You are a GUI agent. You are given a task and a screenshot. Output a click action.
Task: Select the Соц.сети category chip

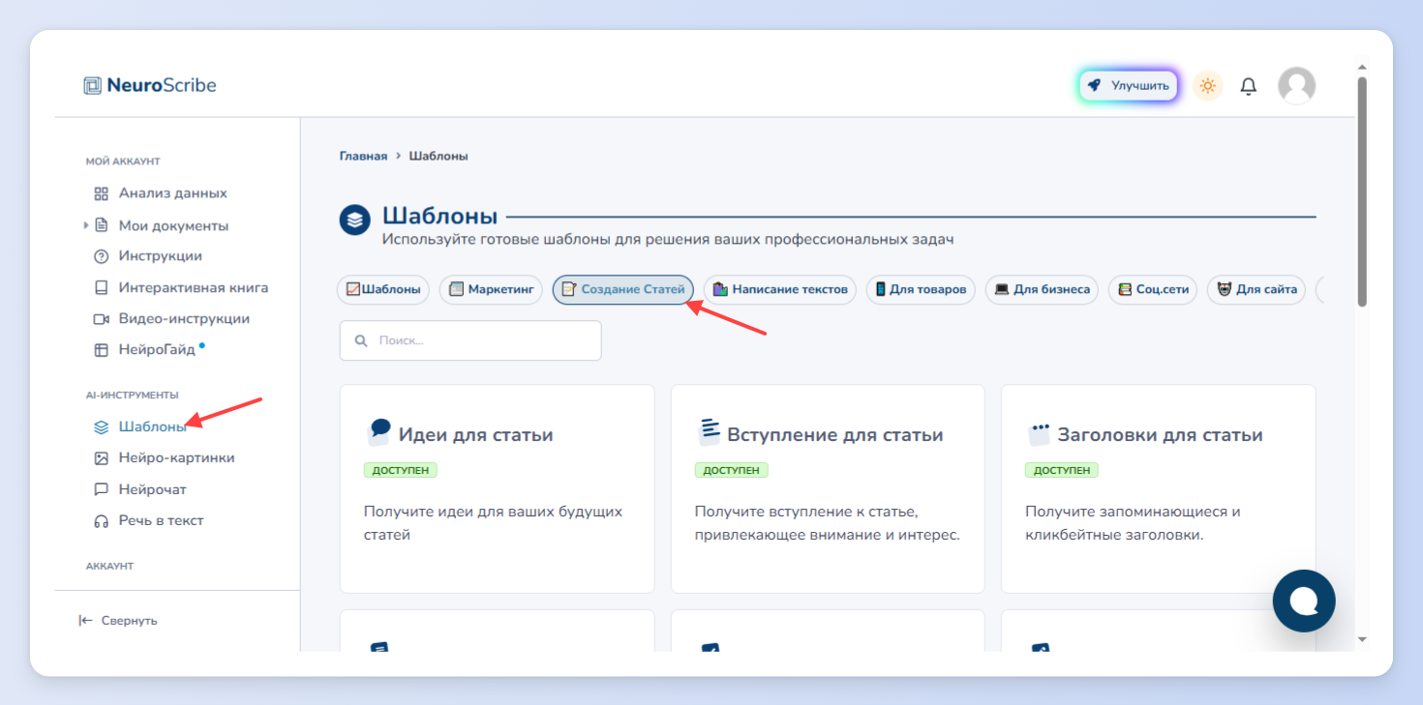[1153, 289]
